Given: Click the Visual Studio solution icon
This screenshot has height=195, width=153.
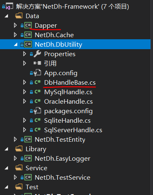Looking at the screenshot, I should pyautogui.click(x=9, y=6).
